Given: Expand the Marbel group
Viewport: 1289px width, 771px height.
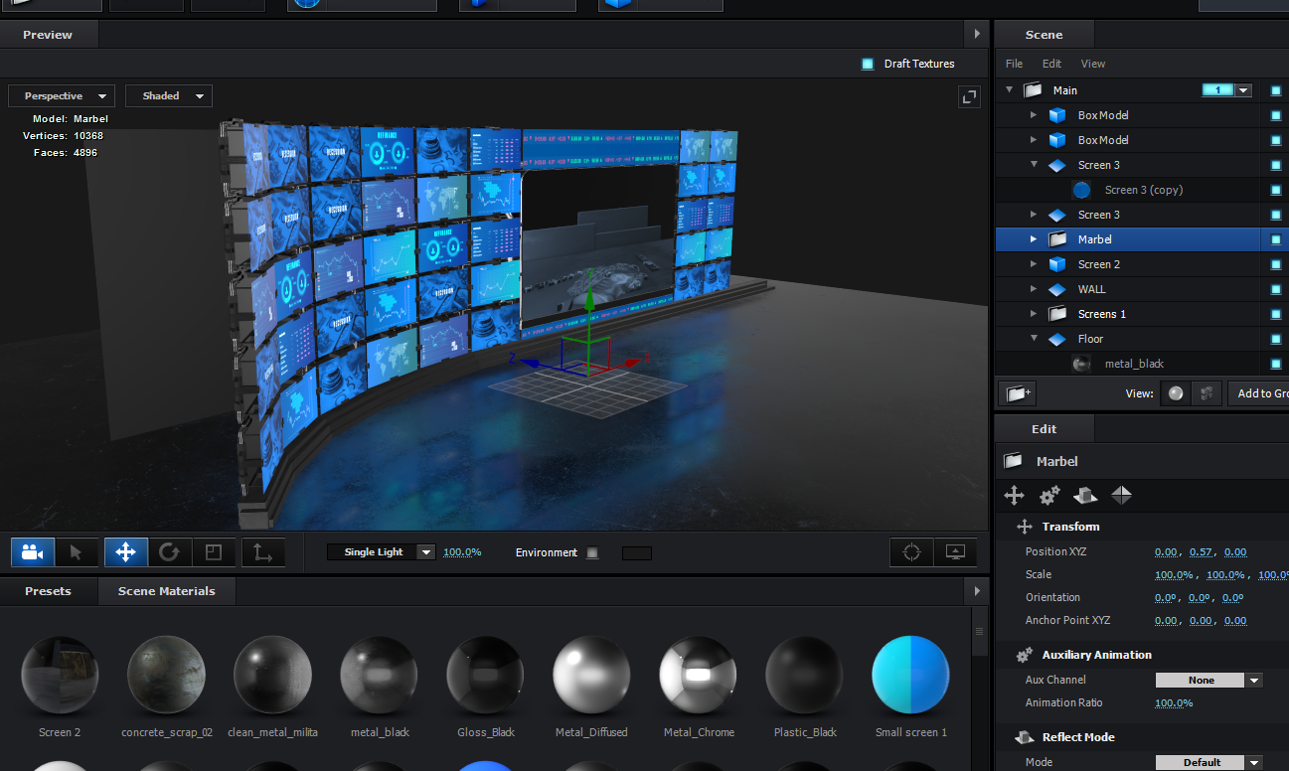Looking at the screenshot, I should 1034,239.
